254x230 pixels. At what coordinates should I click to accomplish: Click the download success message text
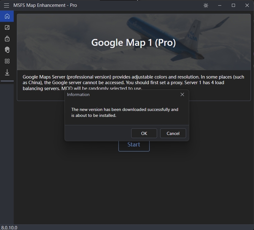pos(125,113)
